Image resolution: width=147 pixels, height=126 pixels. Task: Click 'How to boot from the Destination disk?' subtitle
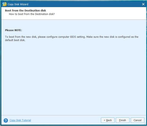32,14
